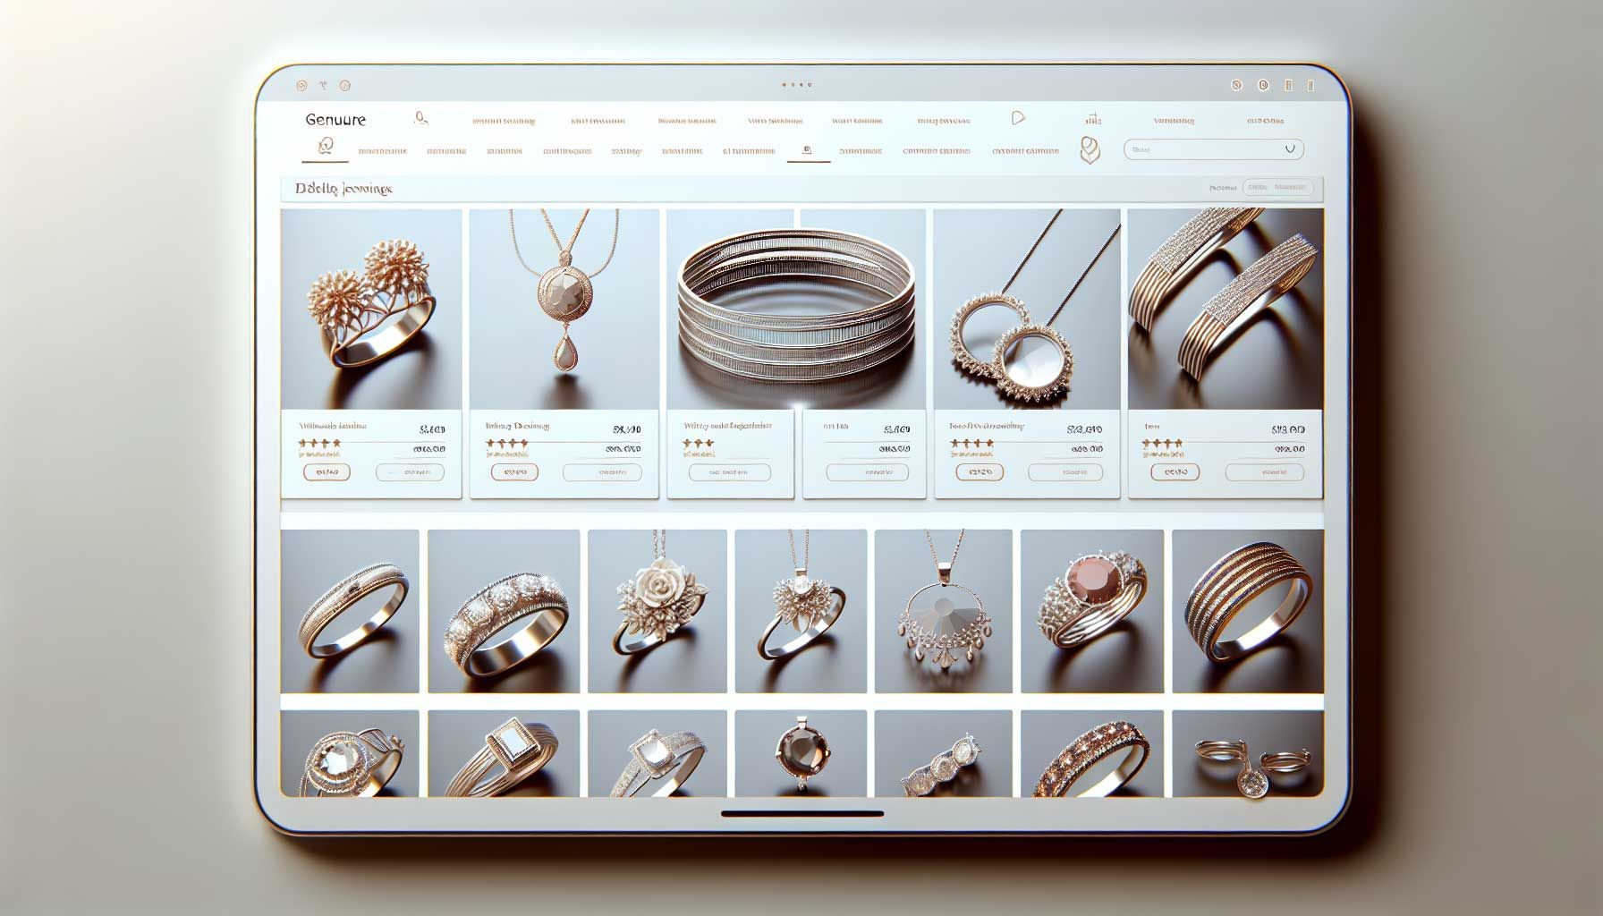Expand the search field's chevron dropdown
Image resolution: width=1603 pixels, height=916 pixels.
coord(1289,149)
